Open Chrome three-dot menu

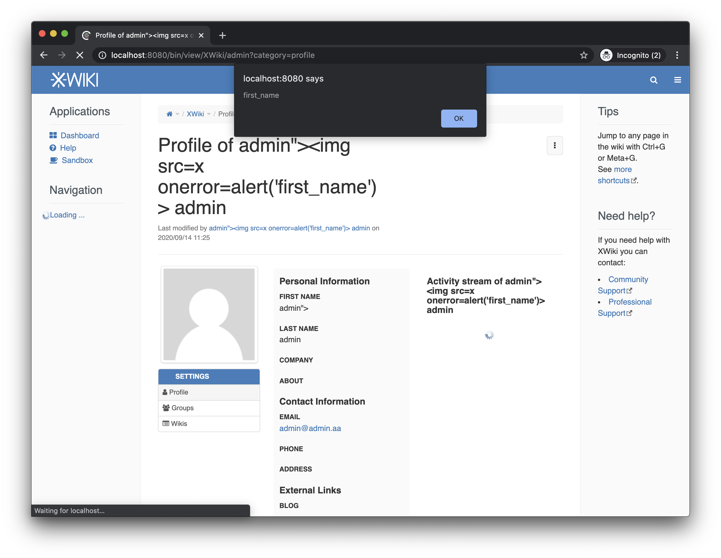click(x=677, y=55)
